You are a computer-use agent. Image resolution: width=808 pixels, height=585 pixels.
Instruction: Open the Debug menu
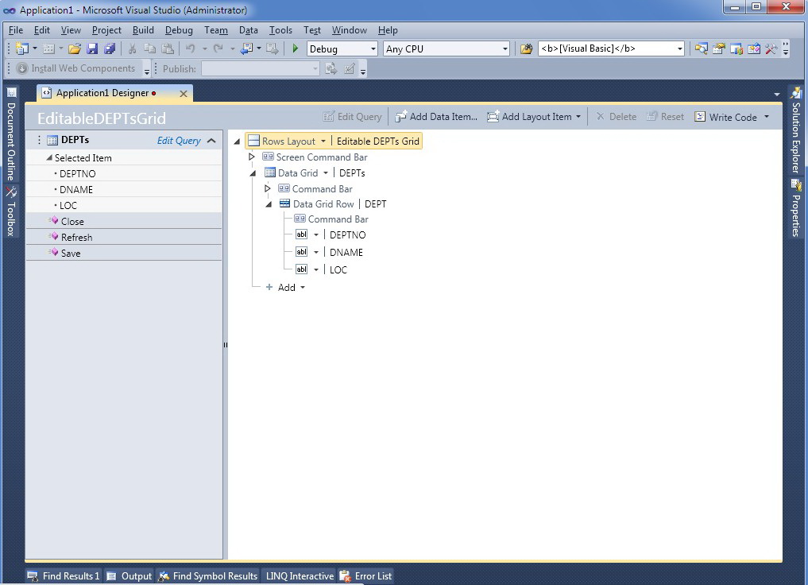(179, 30)
